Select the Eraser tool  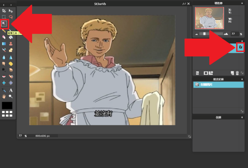tap(4, 37)
